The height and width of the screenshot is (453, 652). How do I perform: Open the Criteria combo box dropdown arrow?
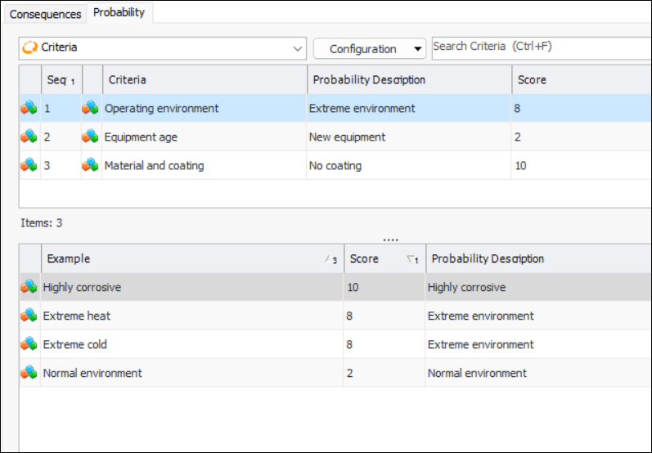pos(297,48)
